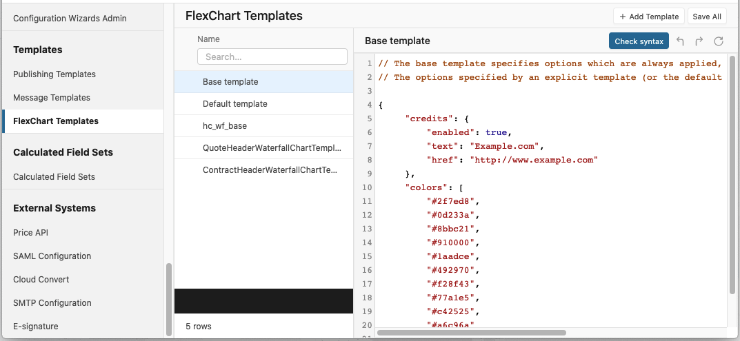740x341 pixels.
Task: Undo the last editor change
Action: [680, 41]
